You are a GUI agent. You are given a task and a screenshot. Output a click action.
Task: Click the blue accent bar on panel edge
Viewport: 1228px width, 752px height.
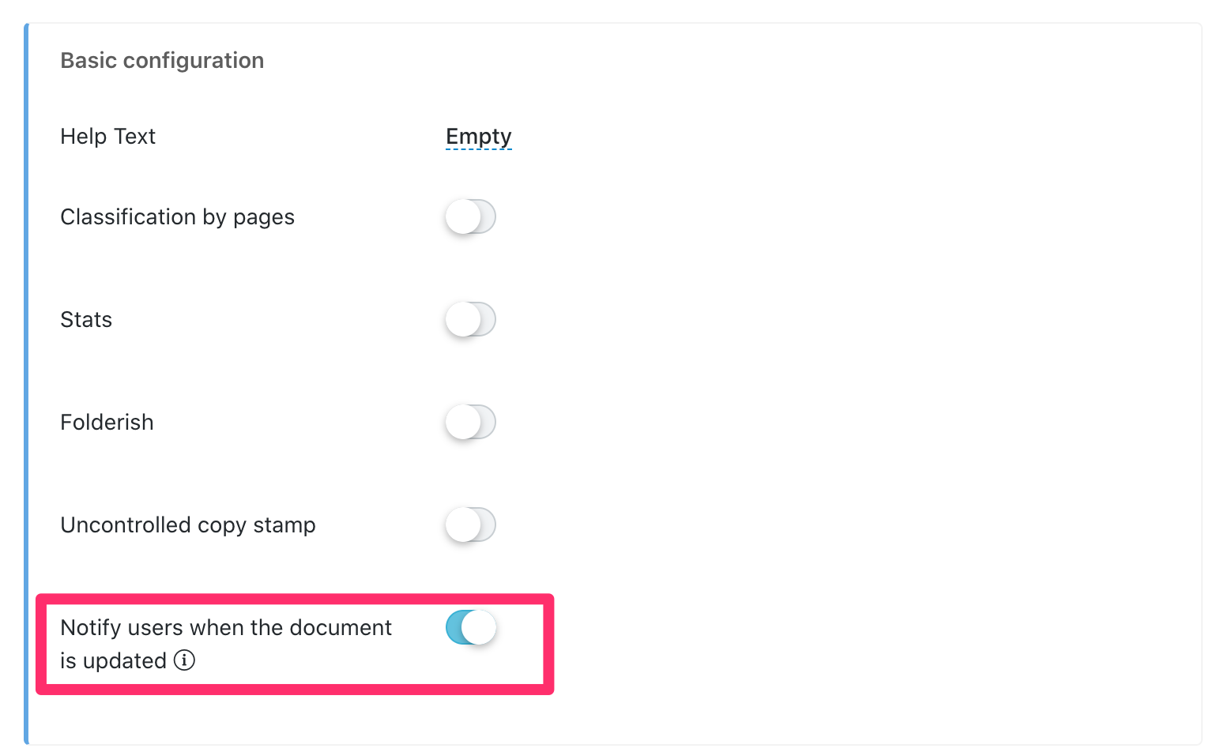tap(26, 379)
